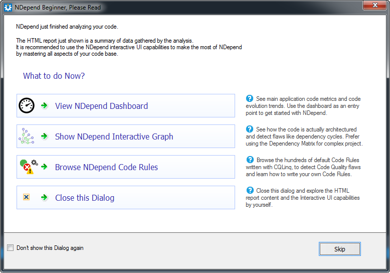This screenshot has width=390, height=273.
Task: Select Show NDepend Interactive Graph
Action: [126, 136]
